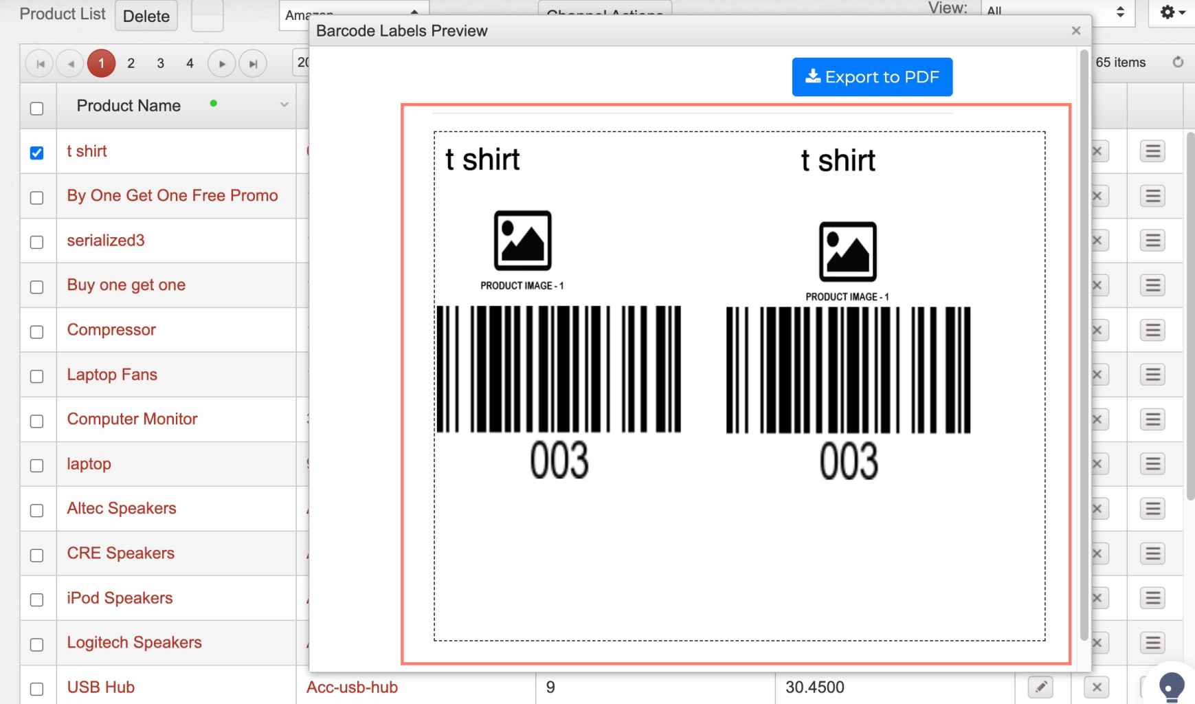Screen dimensions: 1195x704
Task: Go to last page arrow
Action: (x=253, y=64)
